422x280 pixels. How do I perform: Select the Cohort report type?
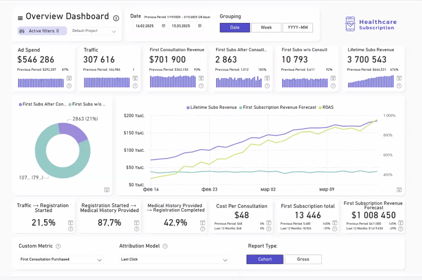(264, 259)
